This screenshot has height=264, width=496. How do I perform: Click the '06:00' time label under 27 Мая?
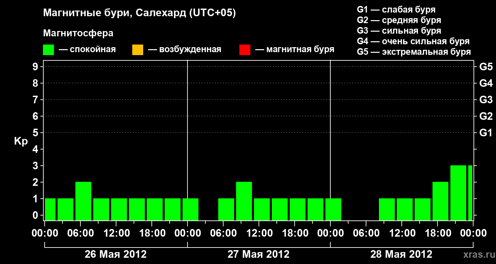point(223,233)
